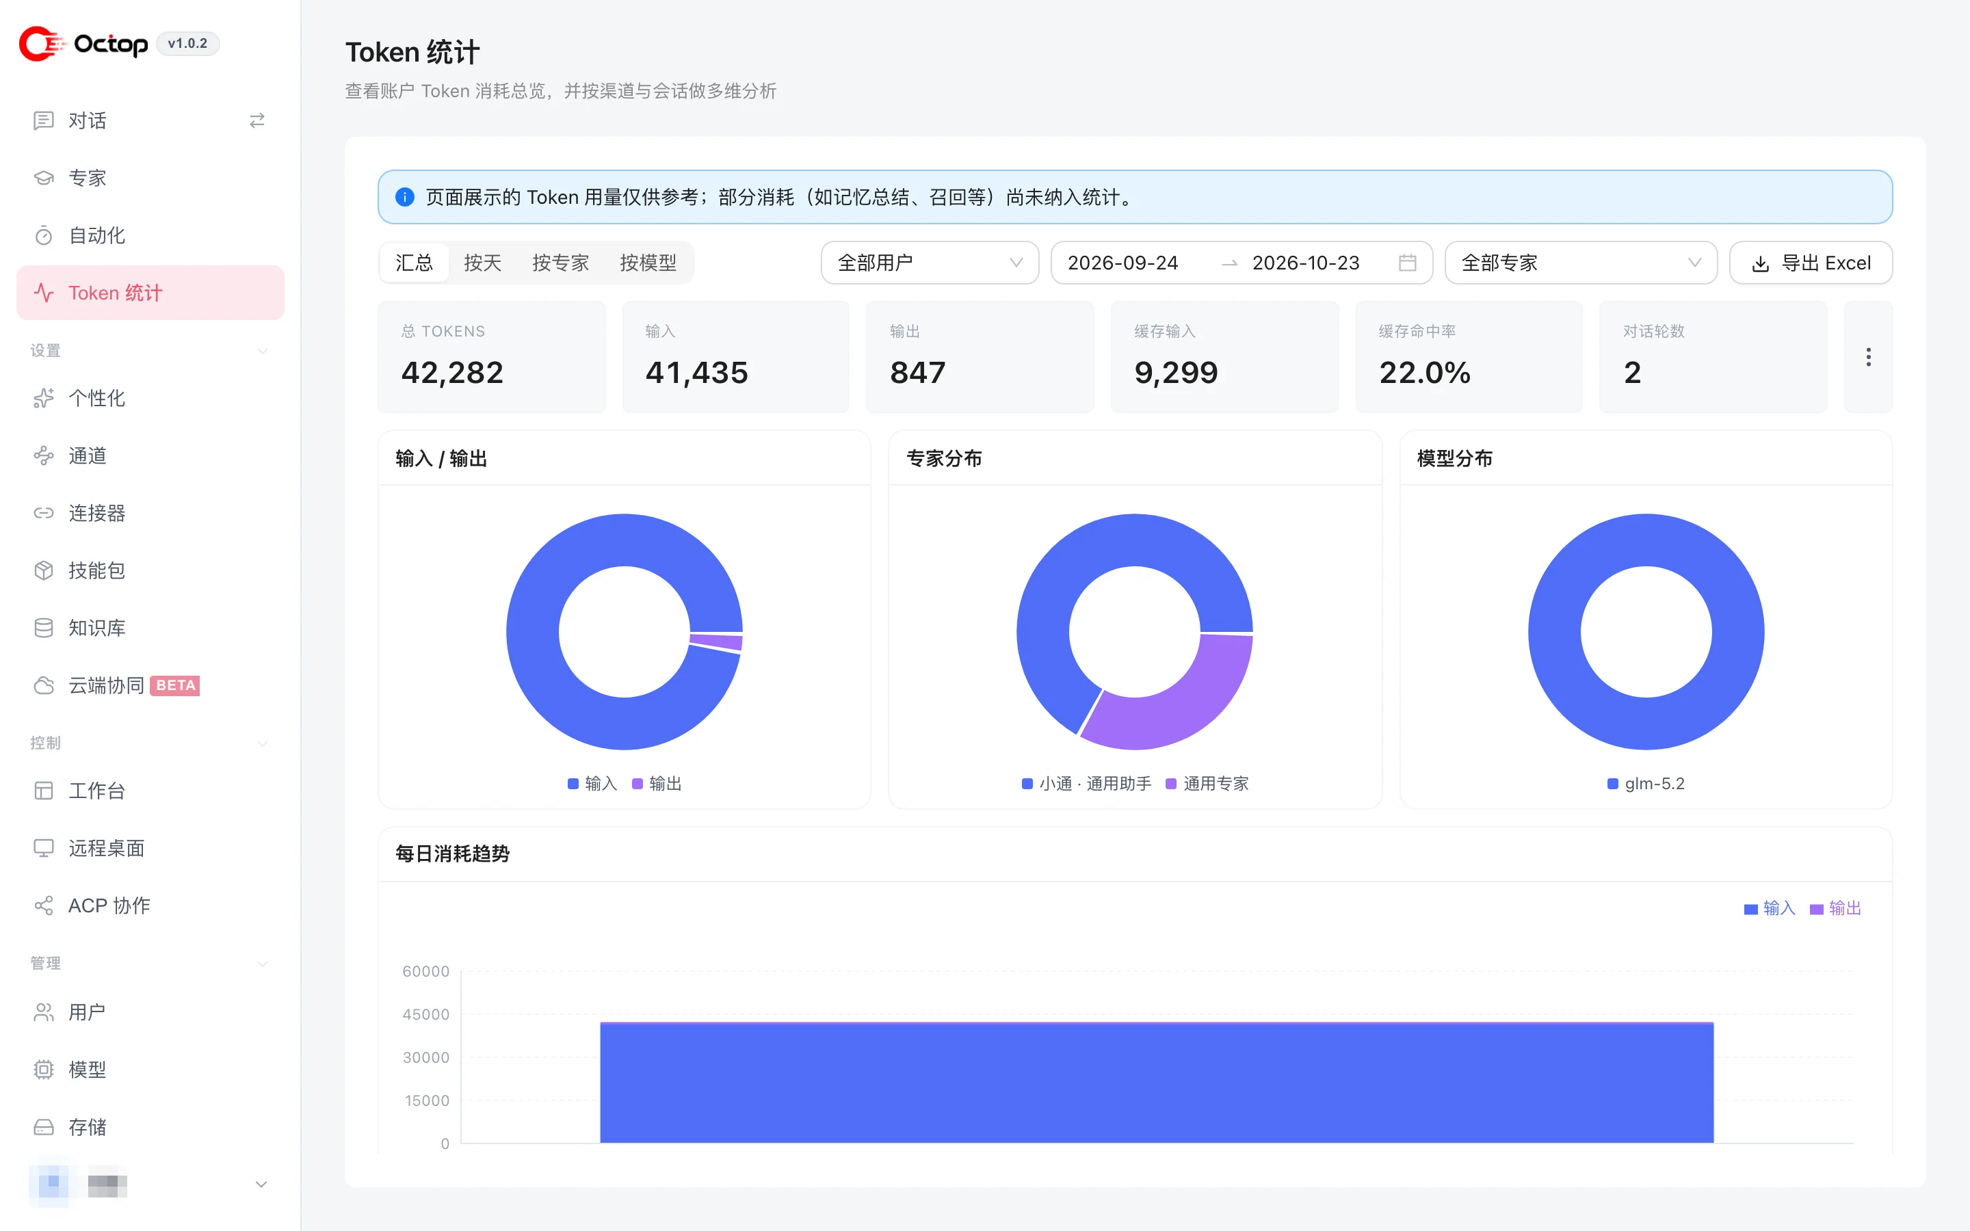Open the 对话 chat icon in sidebar
The image size is (1970, 1231).
coord(43,120)
